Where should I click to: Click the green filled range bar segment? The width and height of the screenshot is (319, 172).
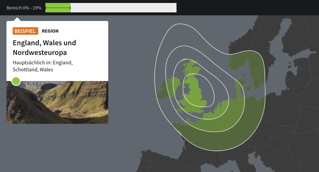pos(57,8)
